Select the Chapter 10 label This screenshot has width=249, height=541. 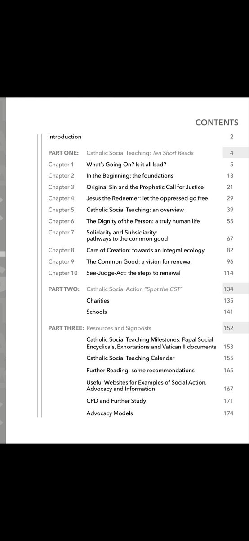(x=63, y=273)
